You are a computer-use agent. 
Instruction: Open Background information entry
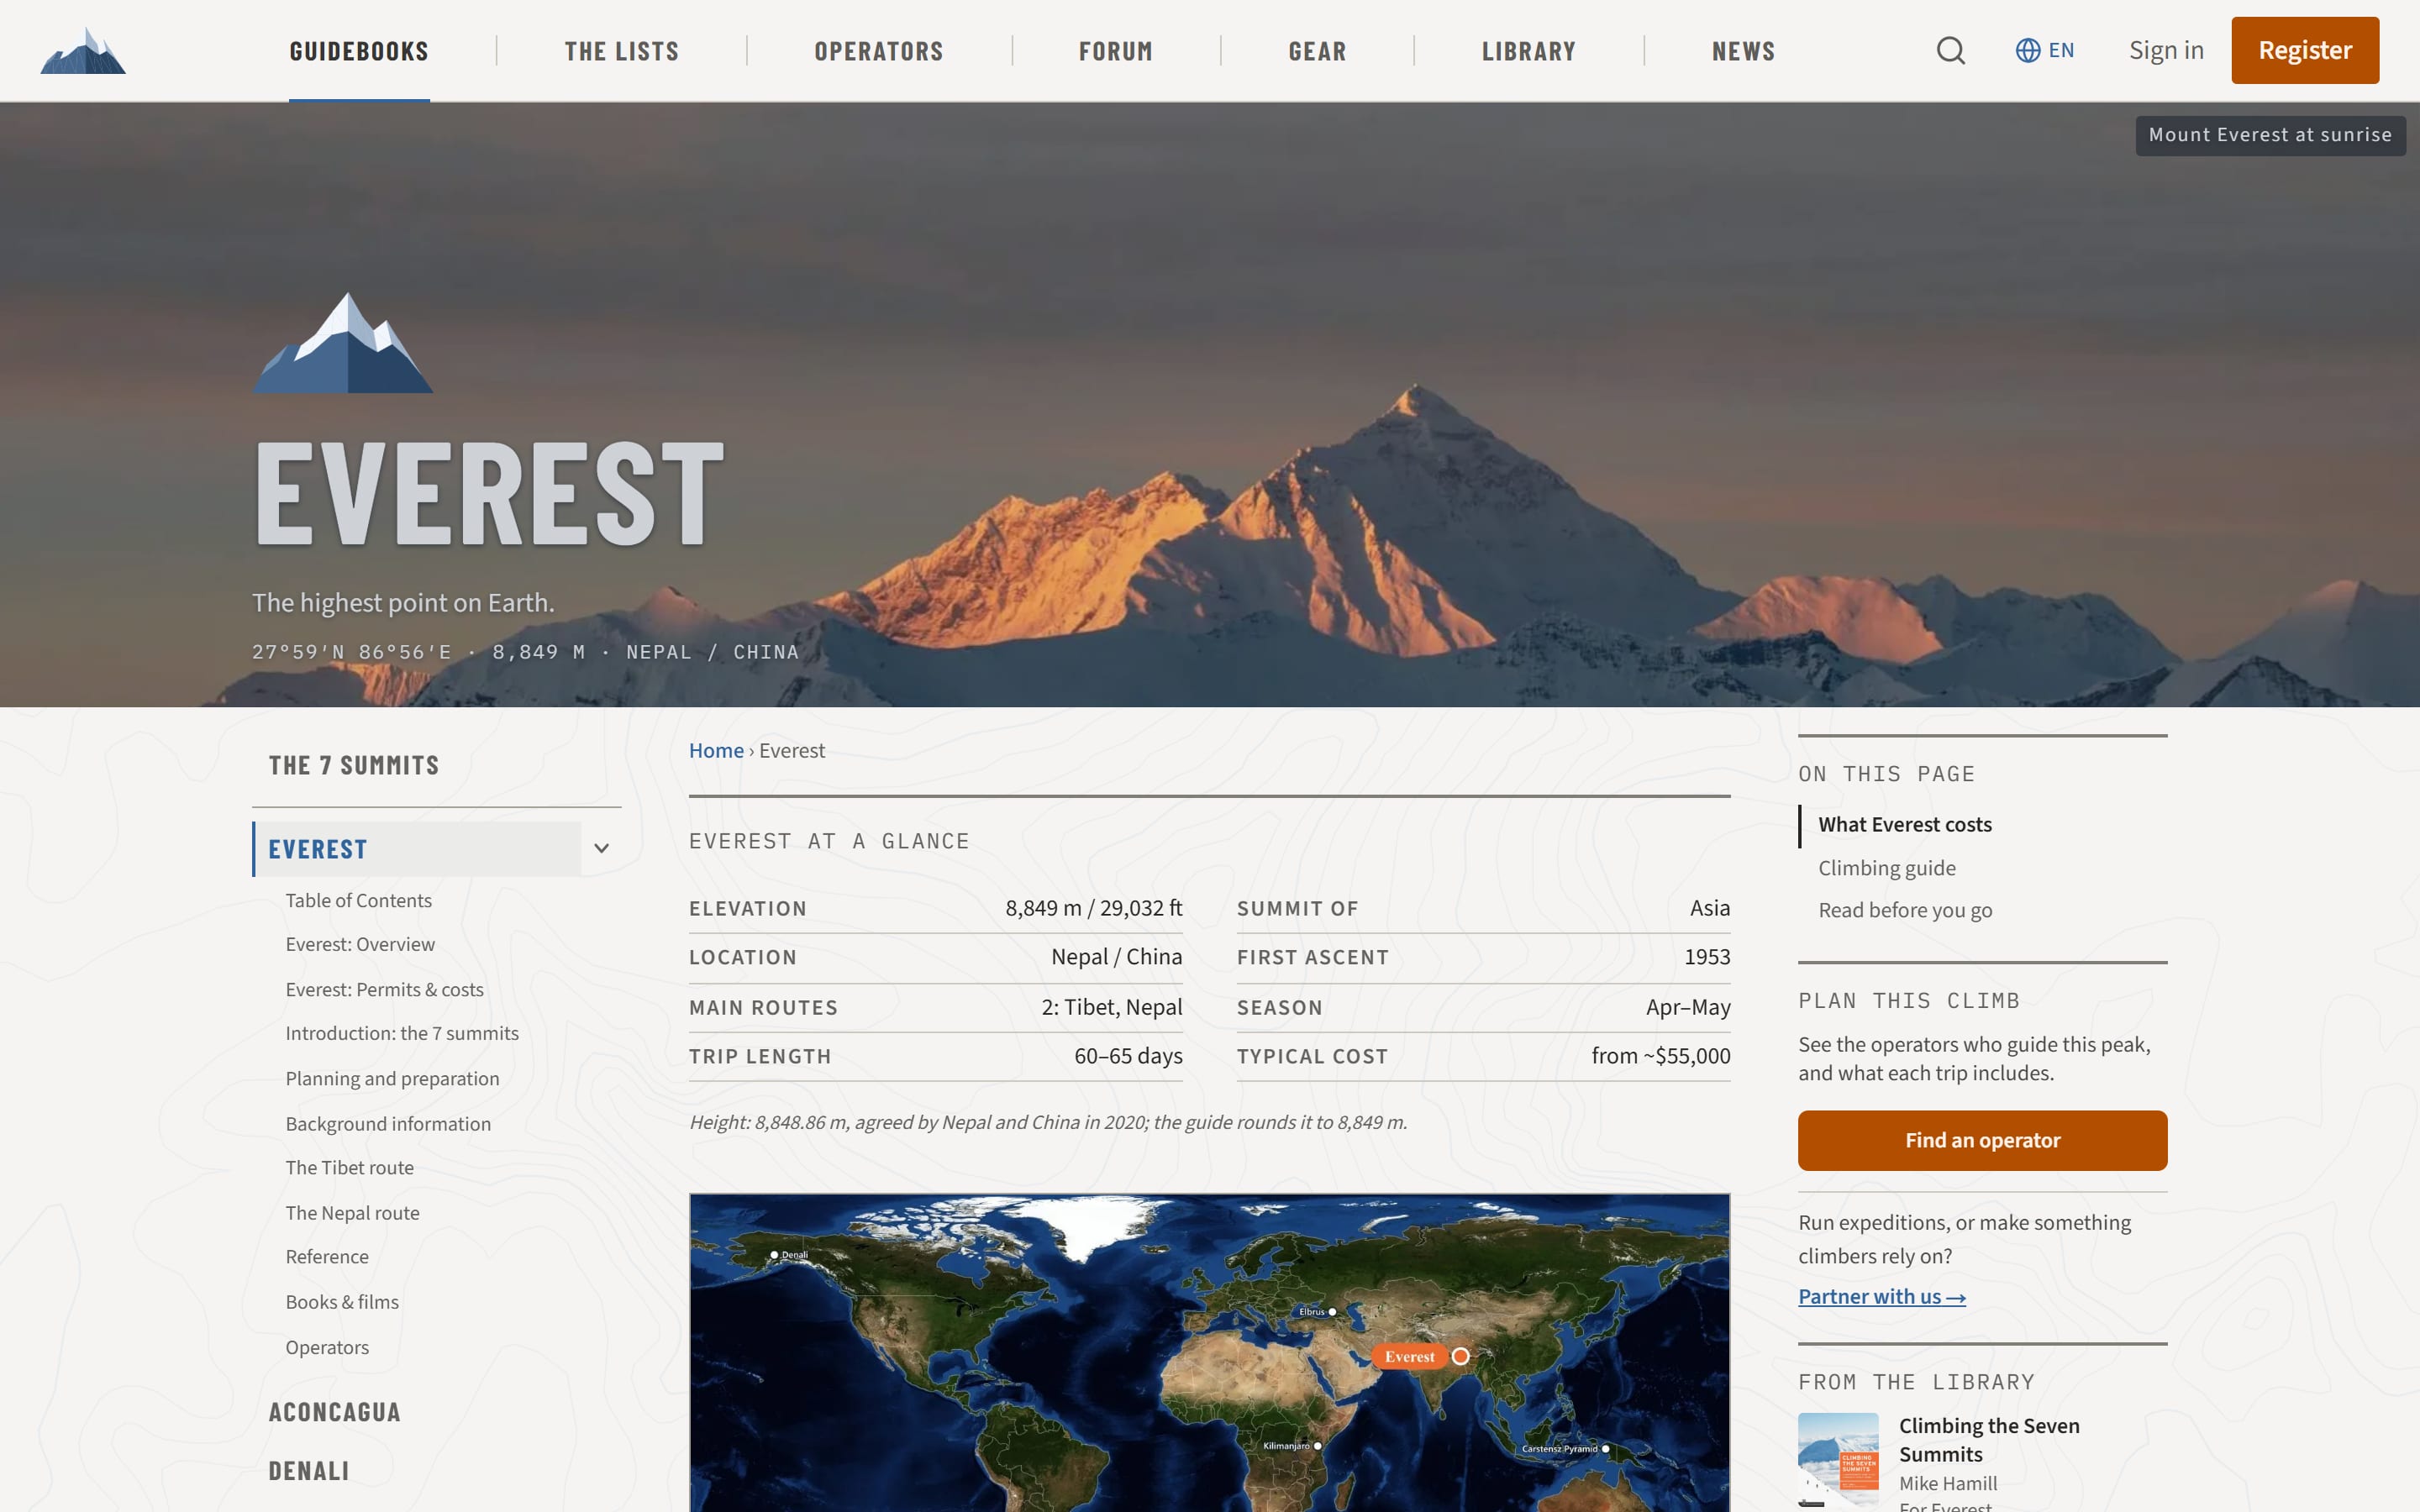pos(388,1124)
